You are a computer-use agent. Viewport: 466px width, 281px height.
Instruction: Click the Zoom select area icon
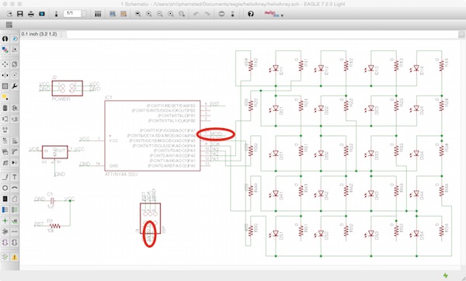(182, 14)
